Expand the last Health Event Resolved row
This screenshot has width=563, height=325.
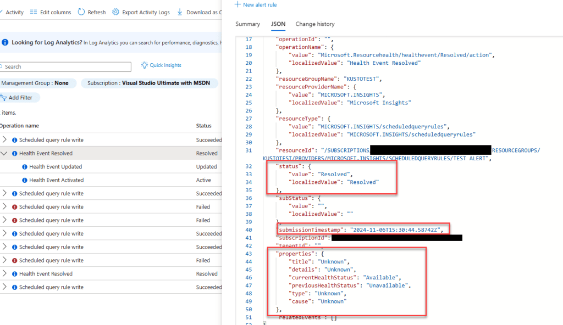(4, 274)
